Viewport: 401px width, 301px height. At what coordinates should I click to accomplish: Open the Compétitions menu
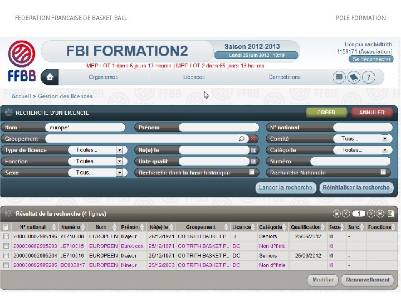pos(285,77)
